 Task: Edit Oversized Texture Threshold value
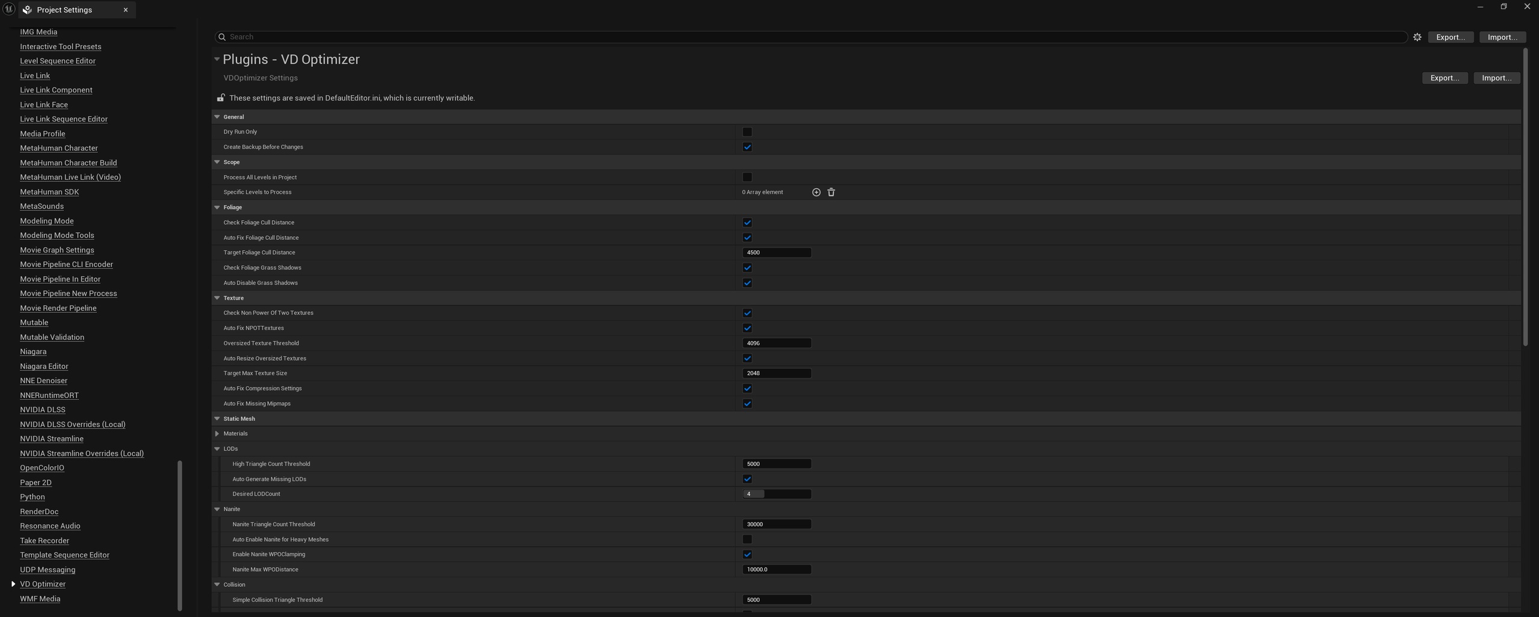pyautogui.click(x=776, y=343)
